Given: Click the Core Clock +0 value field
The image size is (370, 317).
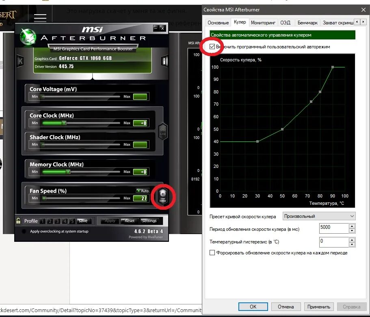Looking at the screenshot, I should click(x=140, y=123).
